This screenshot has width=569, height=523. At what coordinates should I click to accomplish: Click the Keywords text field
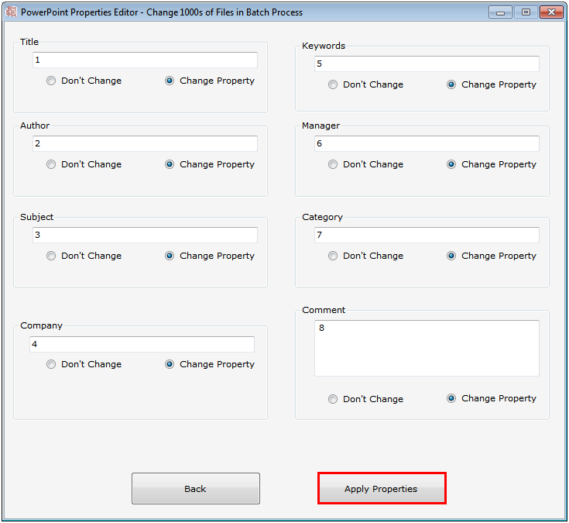click(x=427, y=64)
